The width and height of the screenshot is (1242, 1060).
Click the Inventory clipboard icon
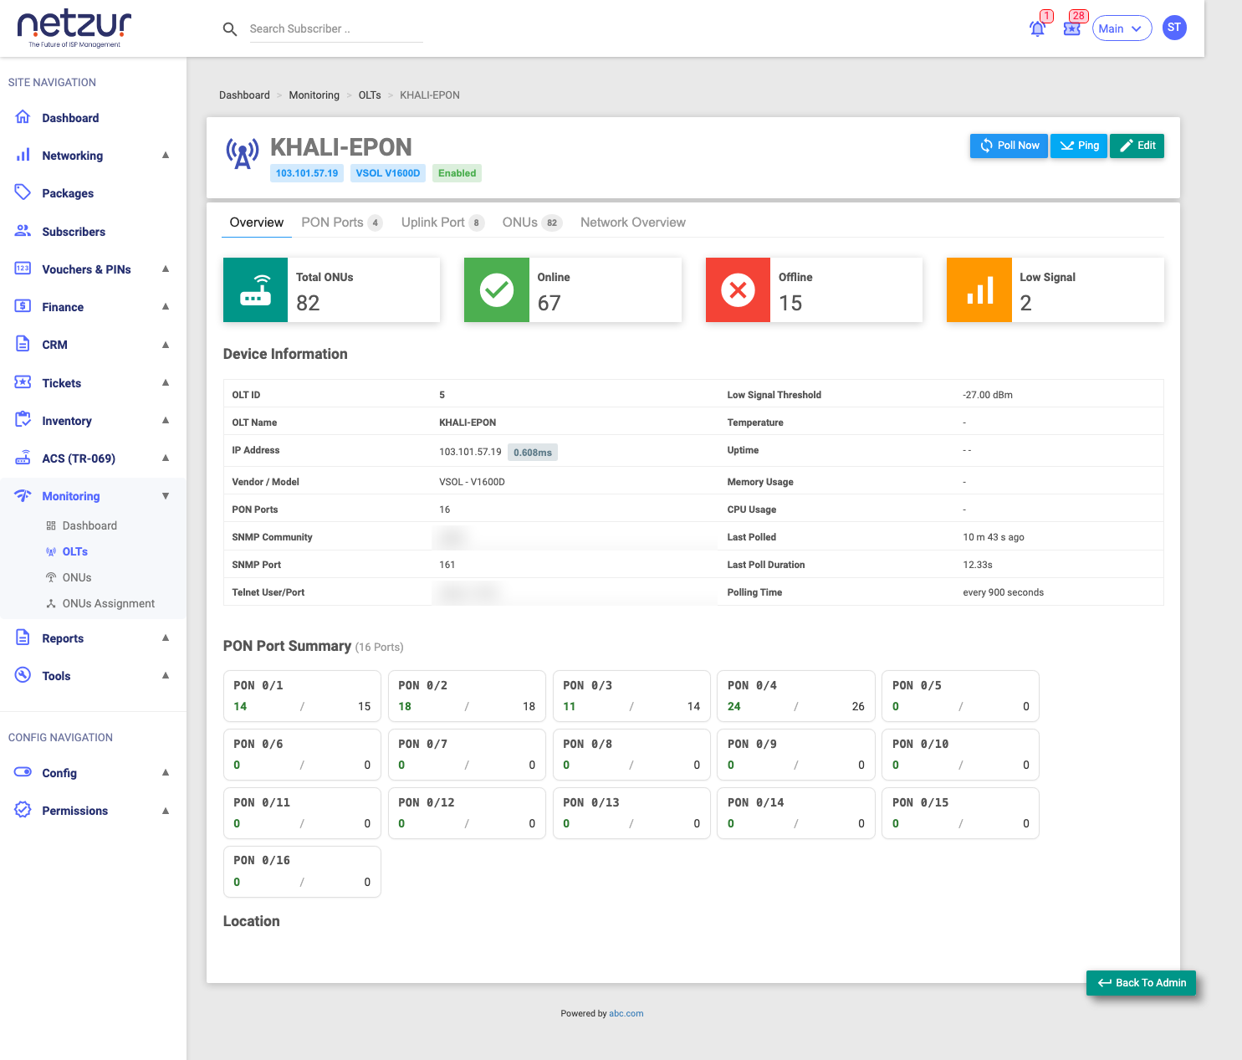(x=23, y=420)
